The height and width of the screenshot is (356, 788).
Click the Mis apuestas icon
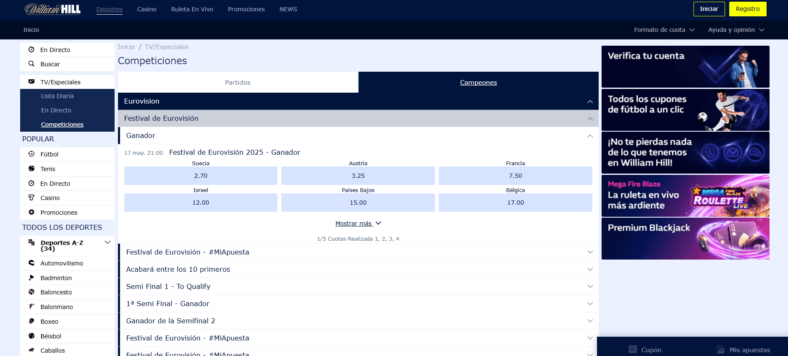coord(721,350)
